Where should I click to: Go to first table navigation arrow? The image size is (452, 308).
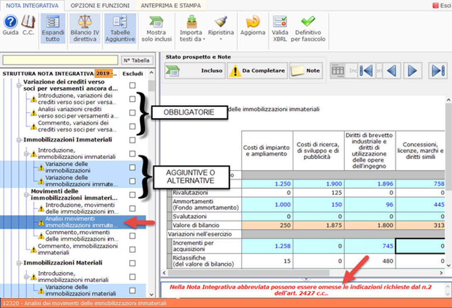pos(367,70)
